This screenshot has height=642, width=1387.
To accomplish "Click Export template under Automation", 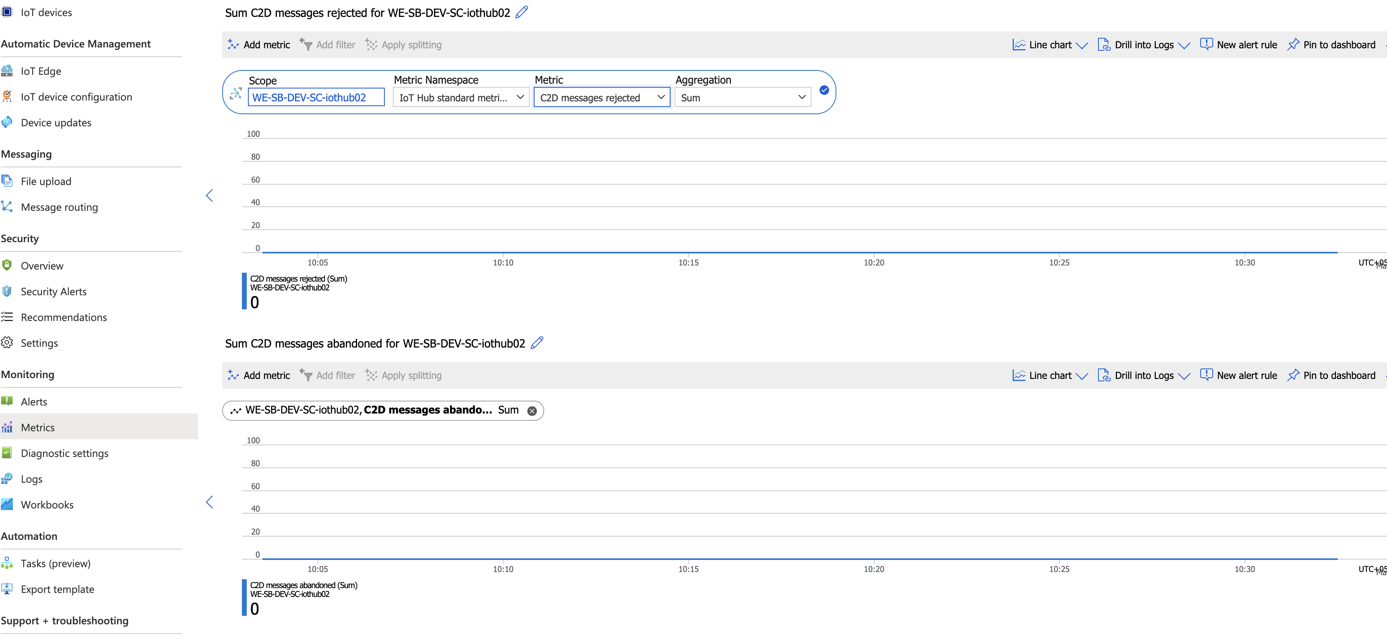I will 58,589.
